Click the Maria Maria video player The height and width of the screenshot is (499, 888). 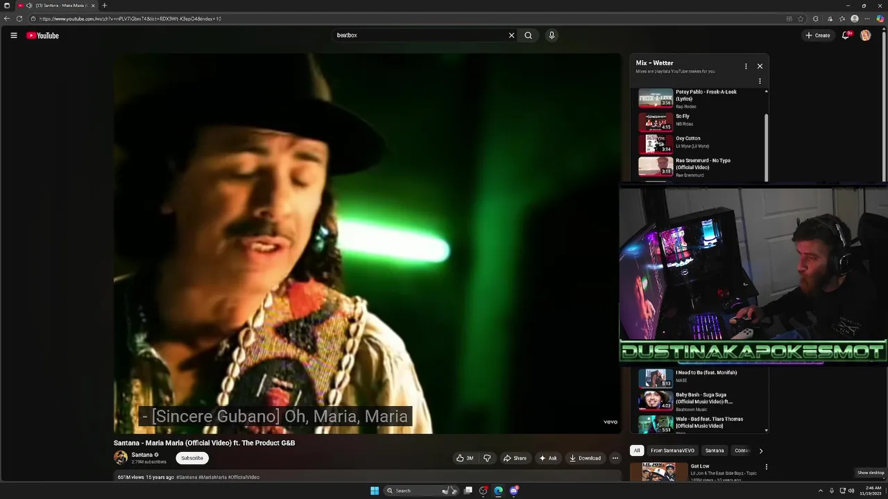tap(368, 244)
